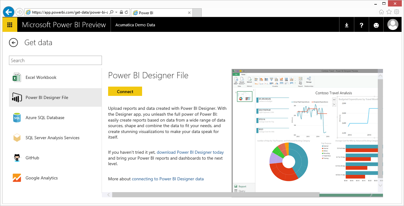Open the help question mark menu

click(x=361, y=25)
